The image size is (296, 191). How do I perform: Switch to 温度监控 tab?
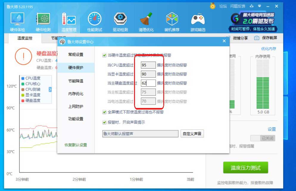25,38
